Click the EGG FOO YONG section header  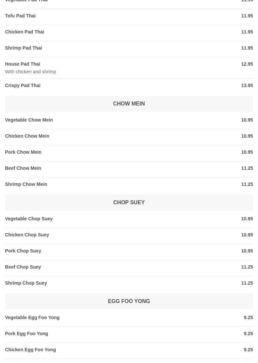[129, 301]
